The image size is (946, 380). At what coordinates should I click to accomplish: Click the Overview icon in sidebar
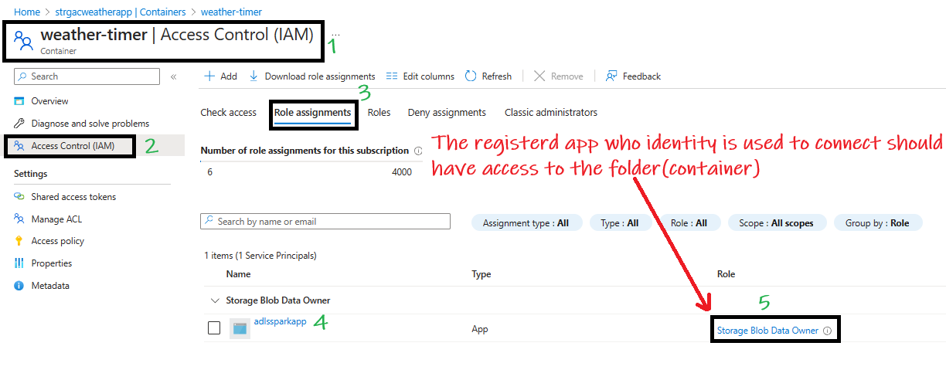[x=19, y=101]
